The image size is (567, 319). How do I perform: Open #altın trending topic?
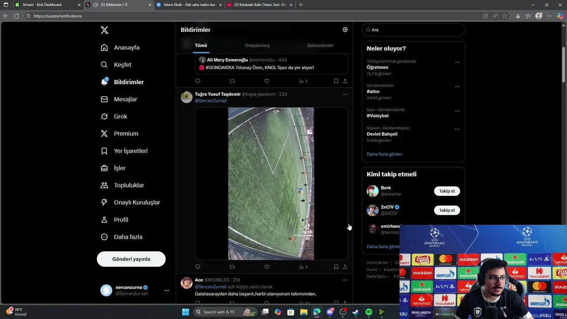click(373, 92)
